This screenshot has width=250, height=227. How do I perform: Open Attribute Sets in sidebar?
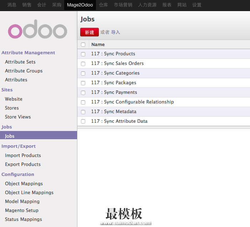[x=20, y=62]
